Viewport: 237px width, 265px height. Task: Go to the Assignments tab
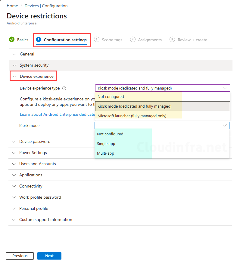(146, 40)
